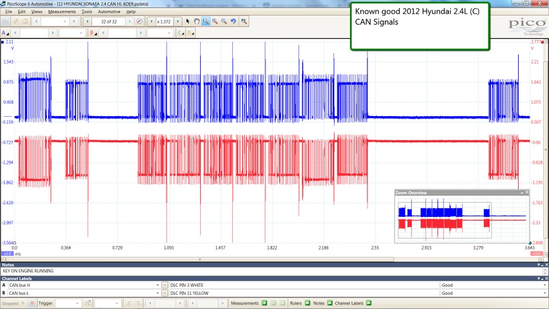549x309 pixels.
Task: Open Channel C options
Action: [181, 33]
